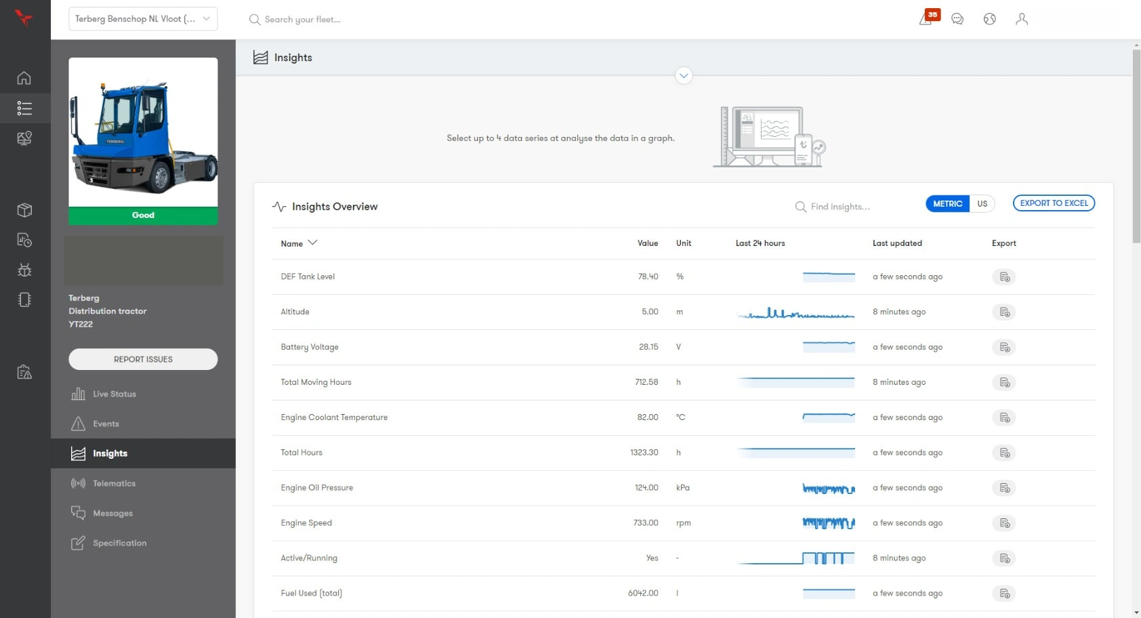Click the REPORT ISSUES button
The image size is (1141, 618).
pyautogui.click(x=143, y=359)
